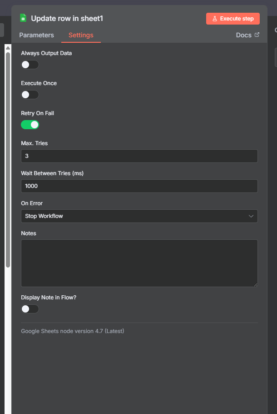Enable Display Note in Flow switch
The image size is (277, 414).
30,309
